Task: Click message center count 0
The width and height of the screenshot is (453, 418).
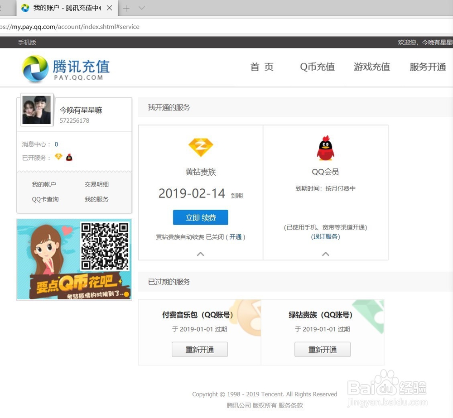Action: [56, 144]
